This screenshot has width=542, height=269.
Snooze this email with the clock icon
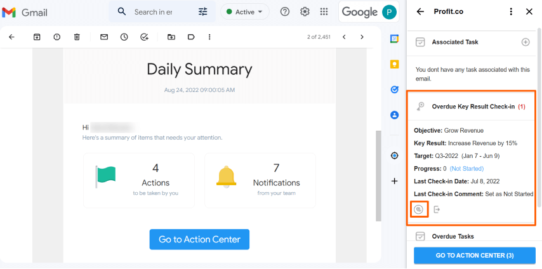click(x=124, y=37)
